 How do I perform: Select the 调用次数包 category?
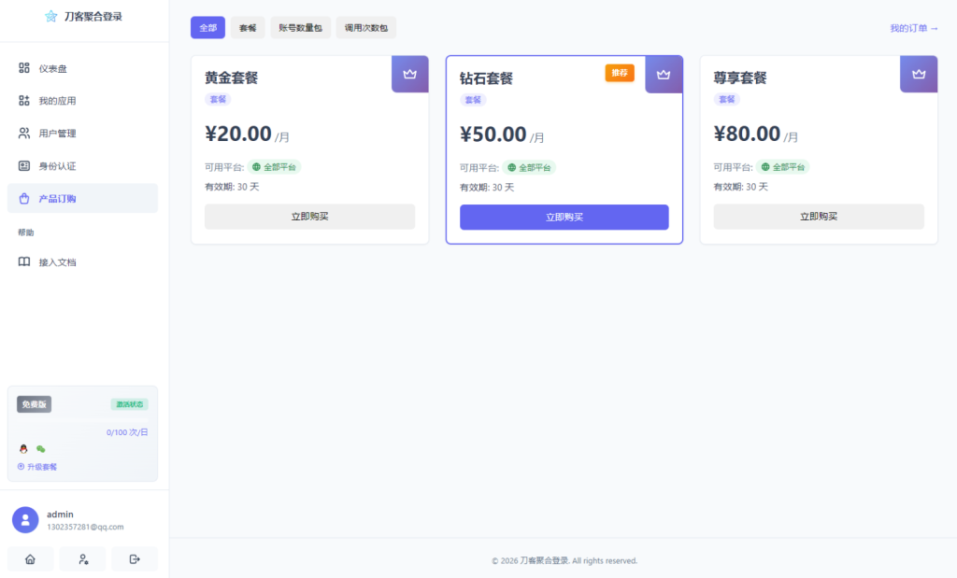tap(364, 27)
